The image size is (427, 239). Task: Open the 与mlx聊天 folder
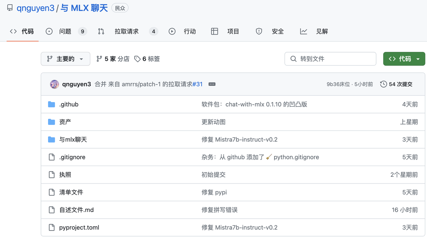tap(73, 139)
